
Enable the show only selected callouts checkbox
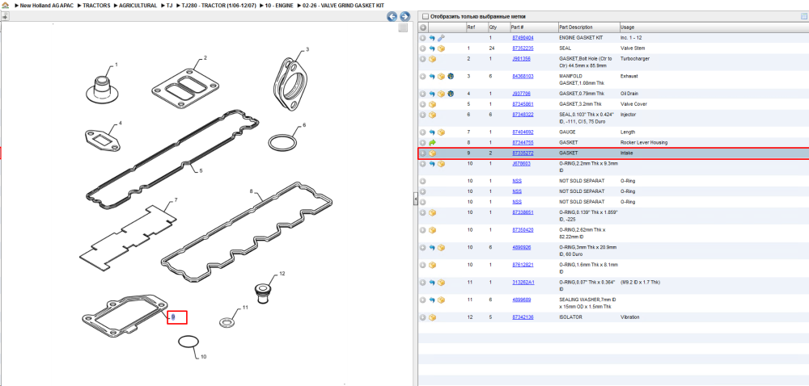coord(426,16)
